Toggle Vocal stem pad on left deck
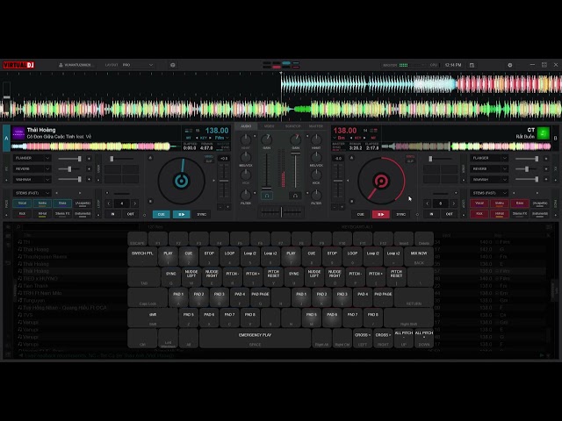The height and width of the screenshot is (421, 562). coord(22,203)
